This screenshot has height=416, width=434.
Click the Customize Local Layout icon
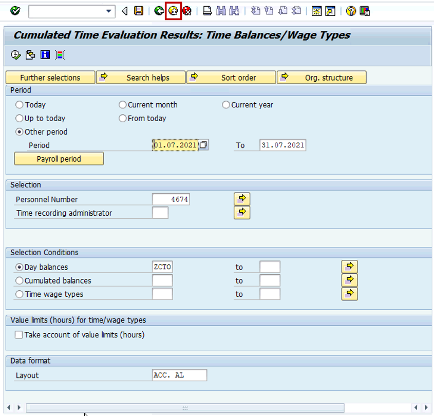tap(365, 11)
